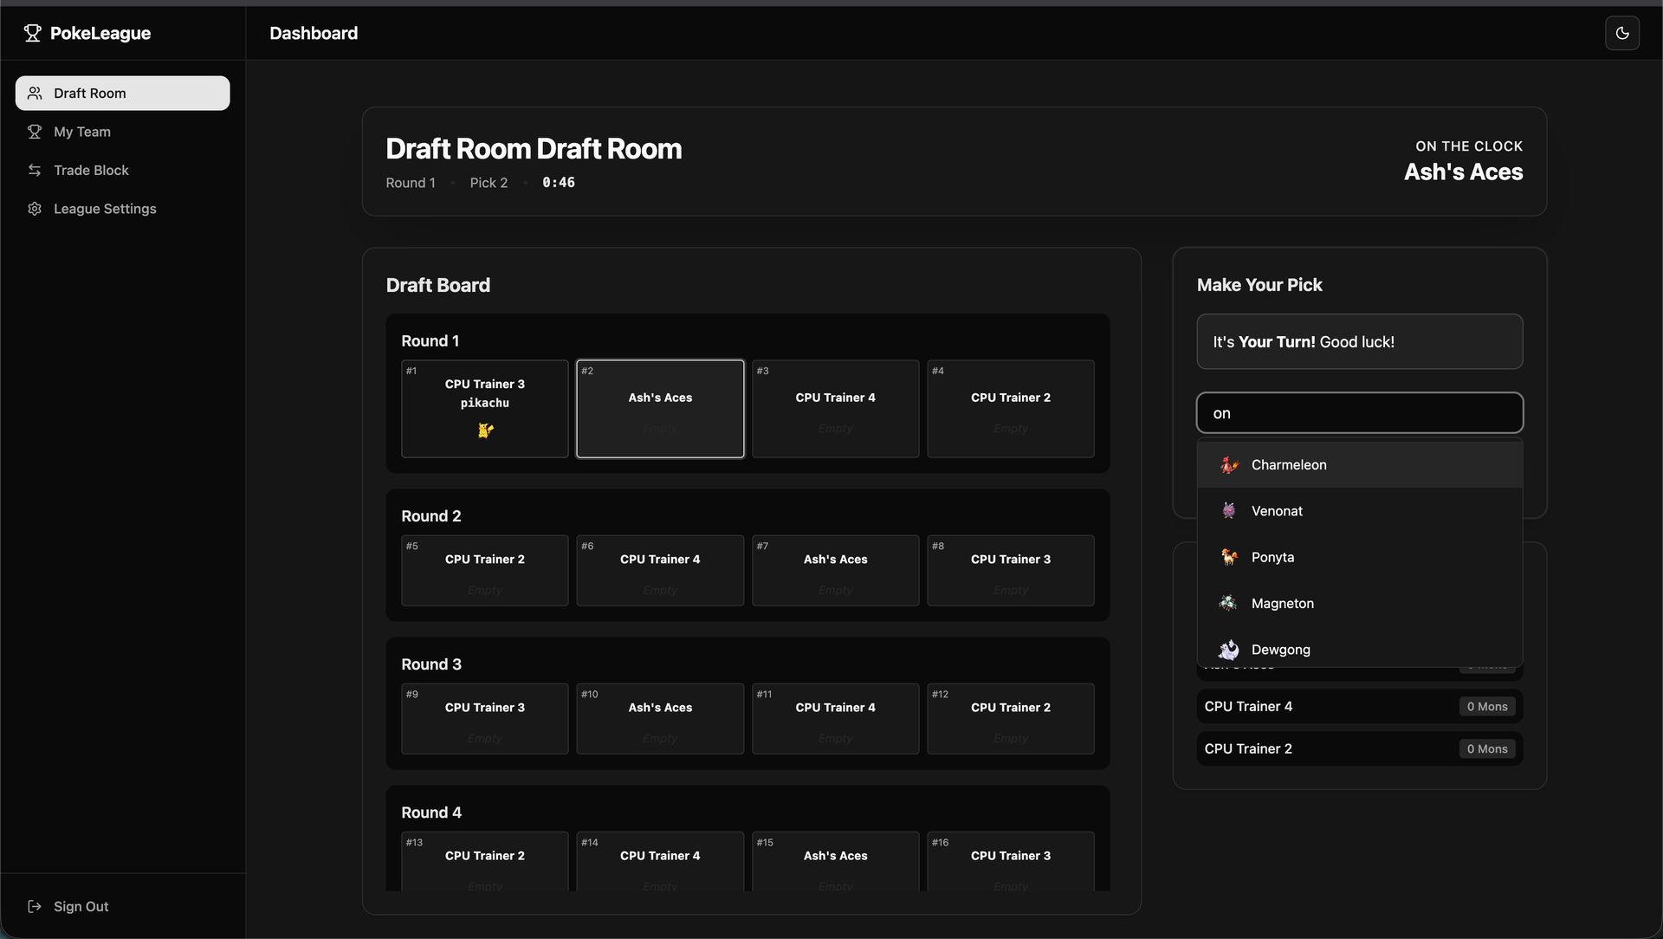Screen dimensions: 1663x939
Task: Select Ash's Aces pick #2 slot
Action: 660,409
